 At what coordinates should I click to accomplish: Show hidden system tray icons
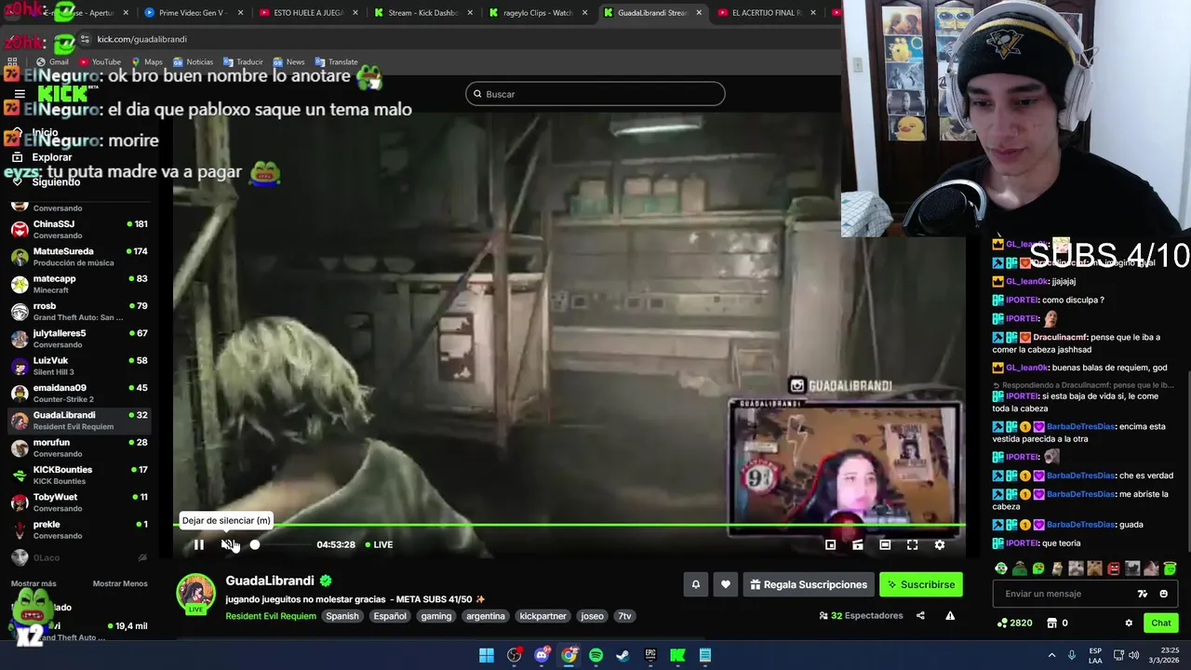(x=1052, y=655)
